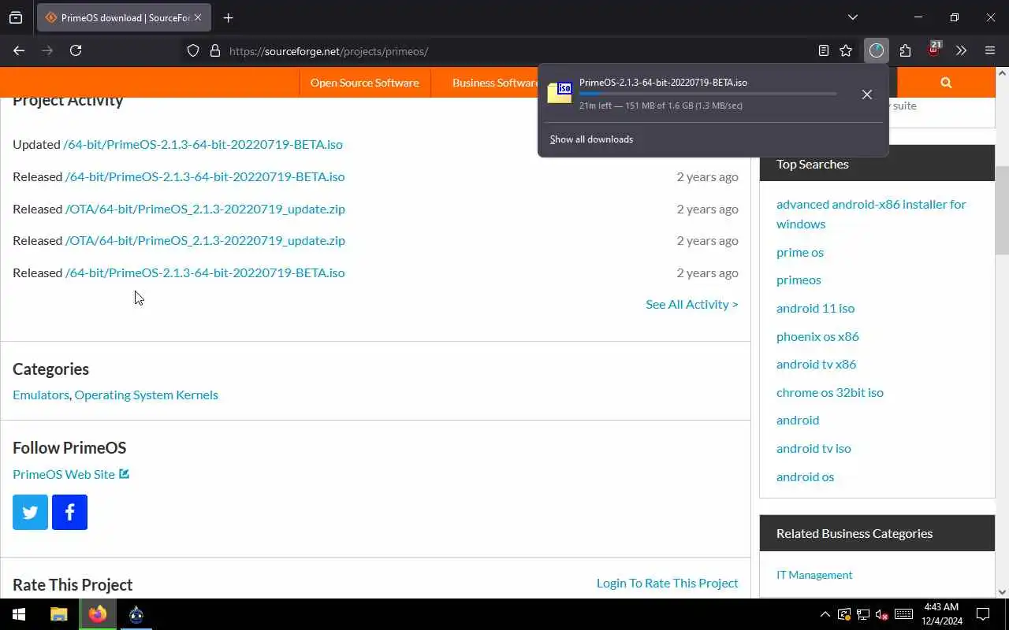
Task: Select 'primeos' top search
Action: pyautogui.click(x=799, y=280)
